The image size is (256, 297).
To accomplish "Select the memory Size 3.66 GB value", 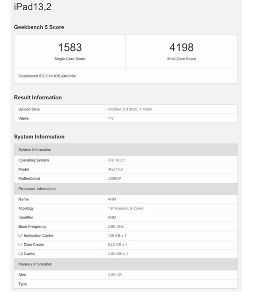I will click(x=115, y=275).
